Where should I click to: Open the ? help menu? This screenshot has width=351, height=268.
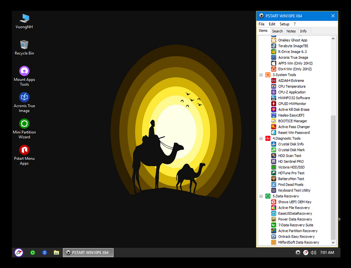(x=295, y=24)
